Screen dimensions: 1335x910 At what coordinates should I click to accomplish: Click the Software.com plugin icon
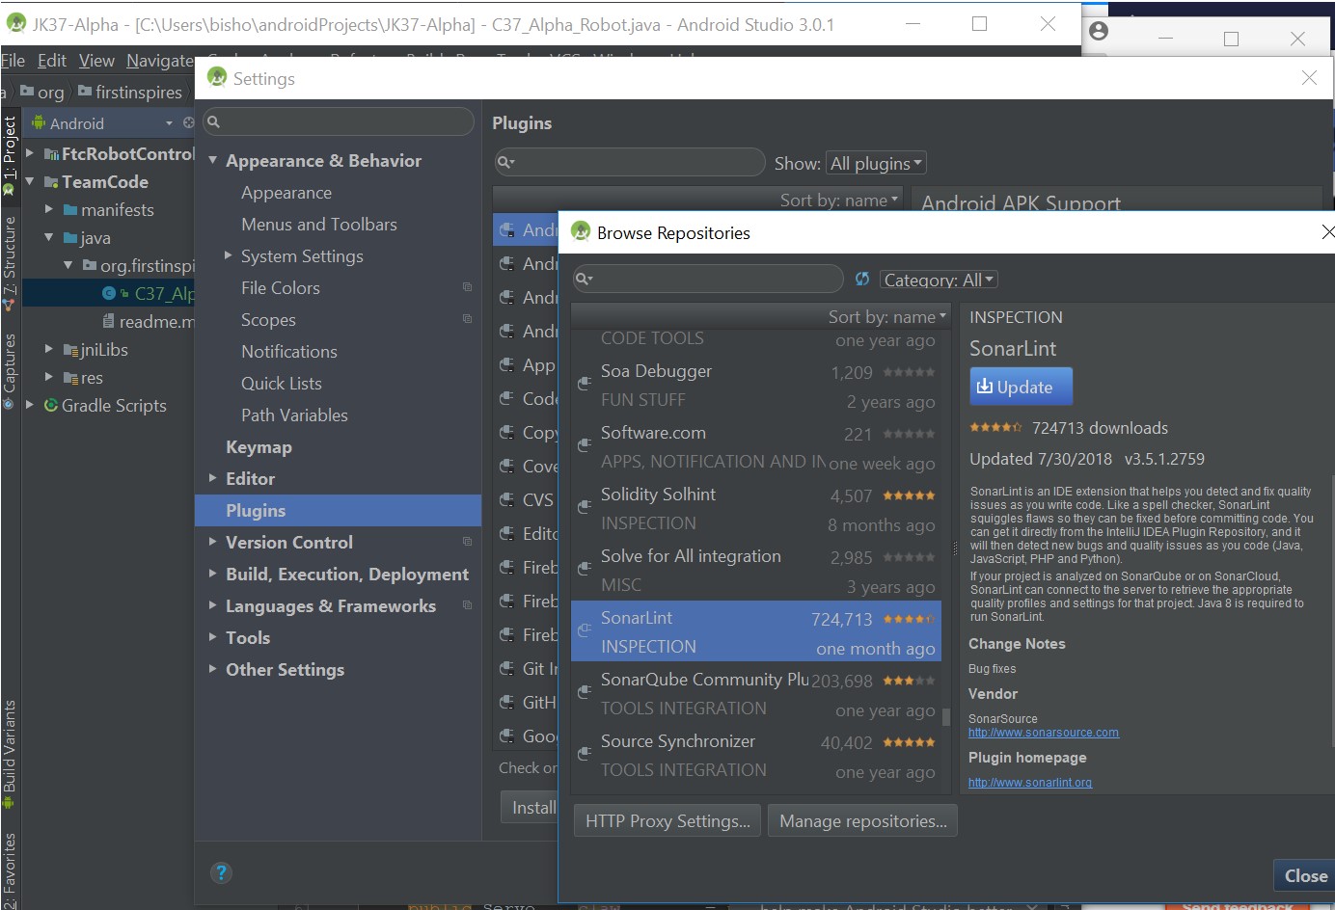[x=584, y=445]
